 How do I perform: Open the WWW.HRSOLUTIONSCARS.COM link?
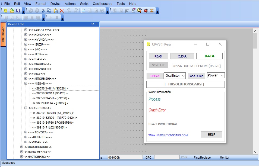click(x=168, y=135)
